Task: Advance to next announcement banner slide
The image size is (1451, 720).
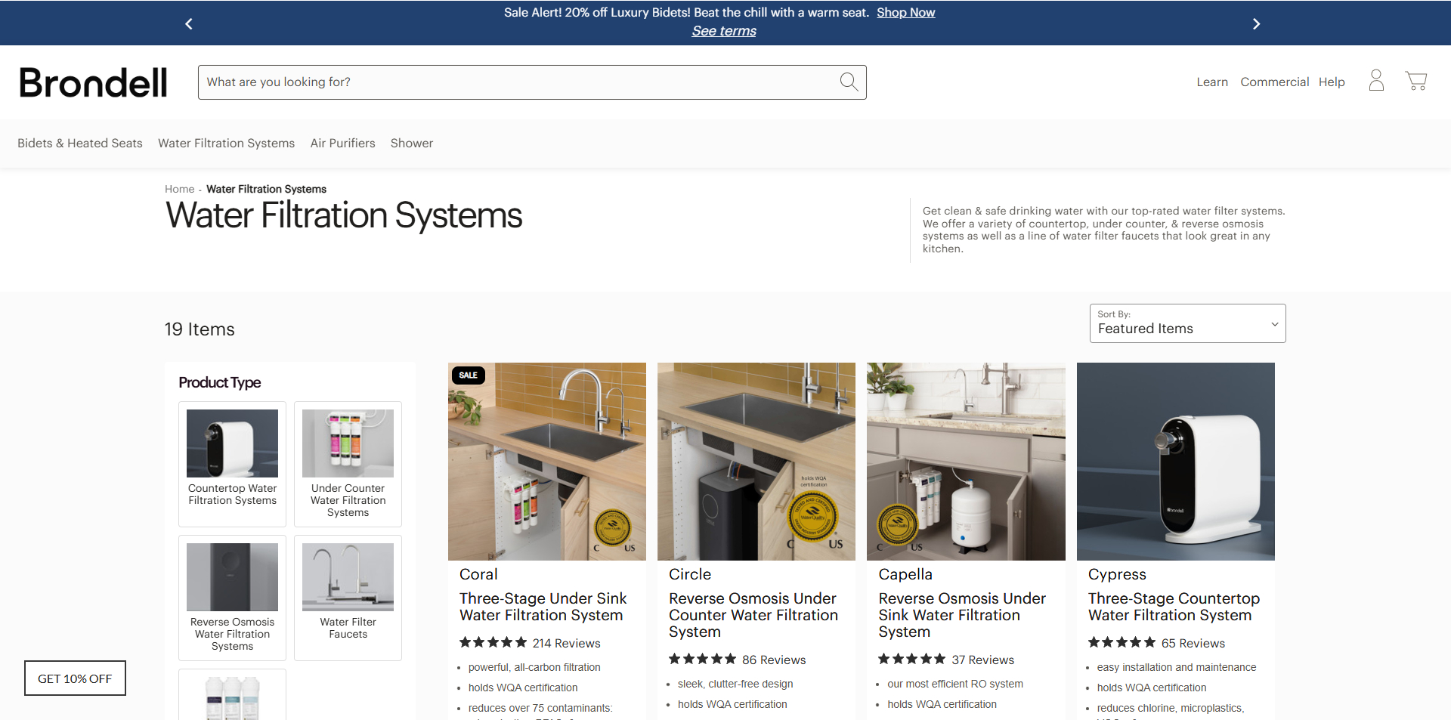Action: click(x=1256, y=24)
